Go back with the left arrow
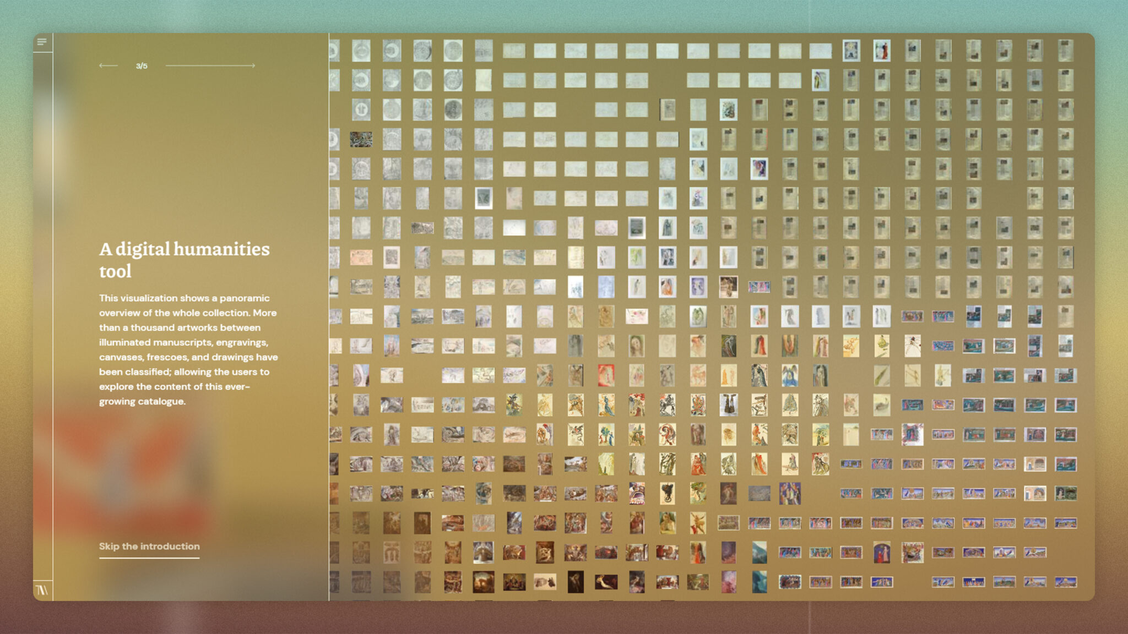 [x=109, y=65]
